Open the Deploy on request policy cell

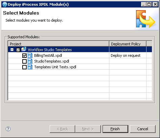(x=128, y=55)
